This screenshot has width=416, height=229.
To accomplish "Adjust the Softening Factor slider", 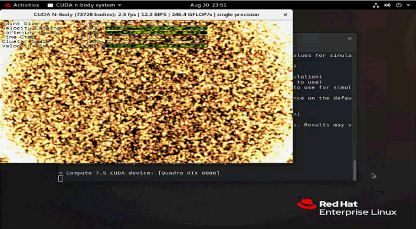I will pyautogui.click(x=156, y=32).
